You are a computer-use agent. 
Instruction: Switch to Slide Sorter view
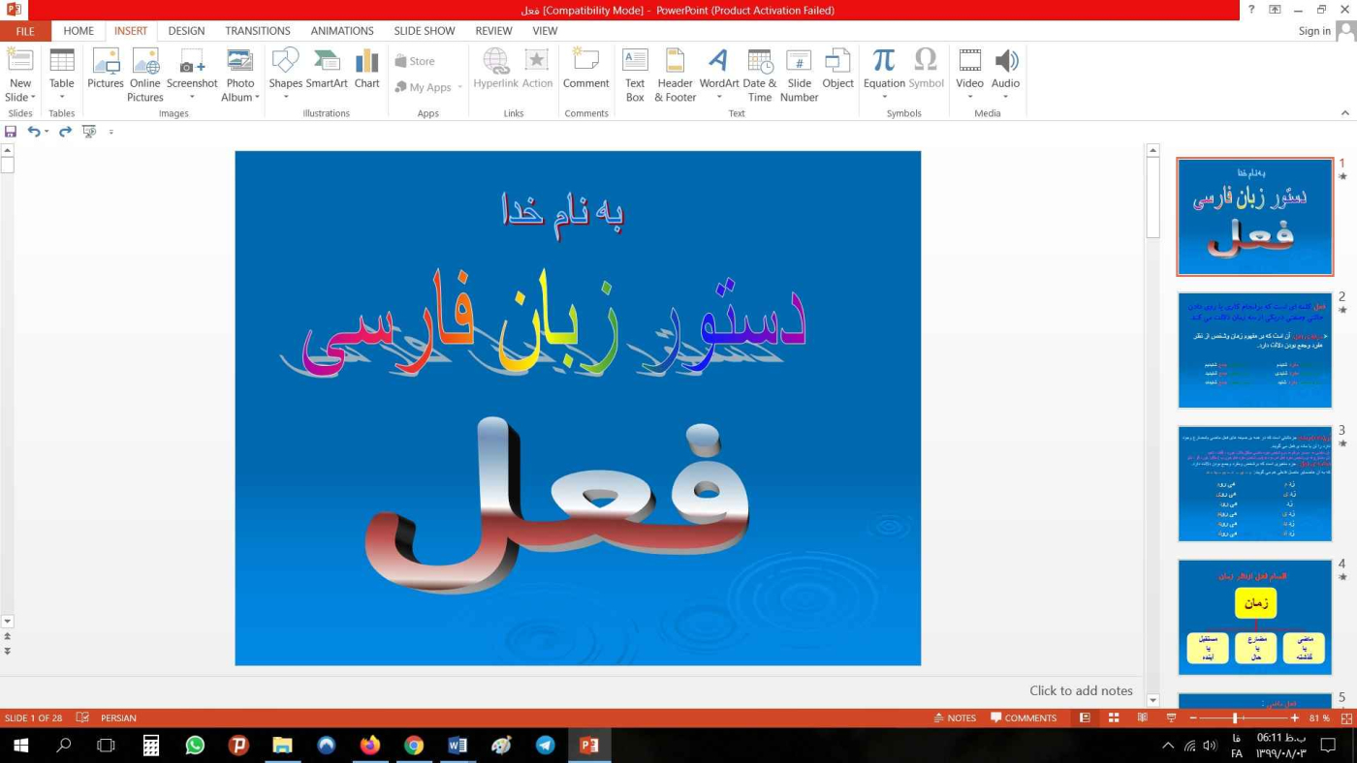click(1114, 717)
